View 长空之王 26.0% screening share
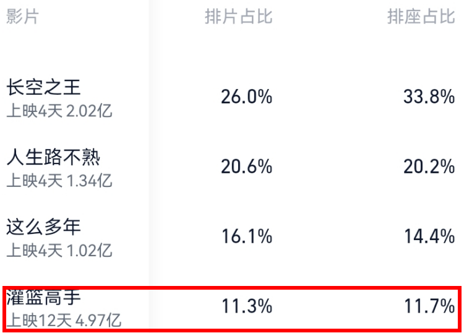 click(246, 97)
